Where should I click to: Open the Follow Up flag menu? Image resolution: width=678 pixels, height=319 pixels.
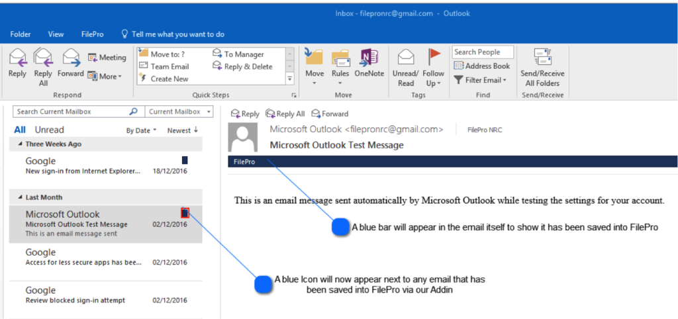pos(433,67)
